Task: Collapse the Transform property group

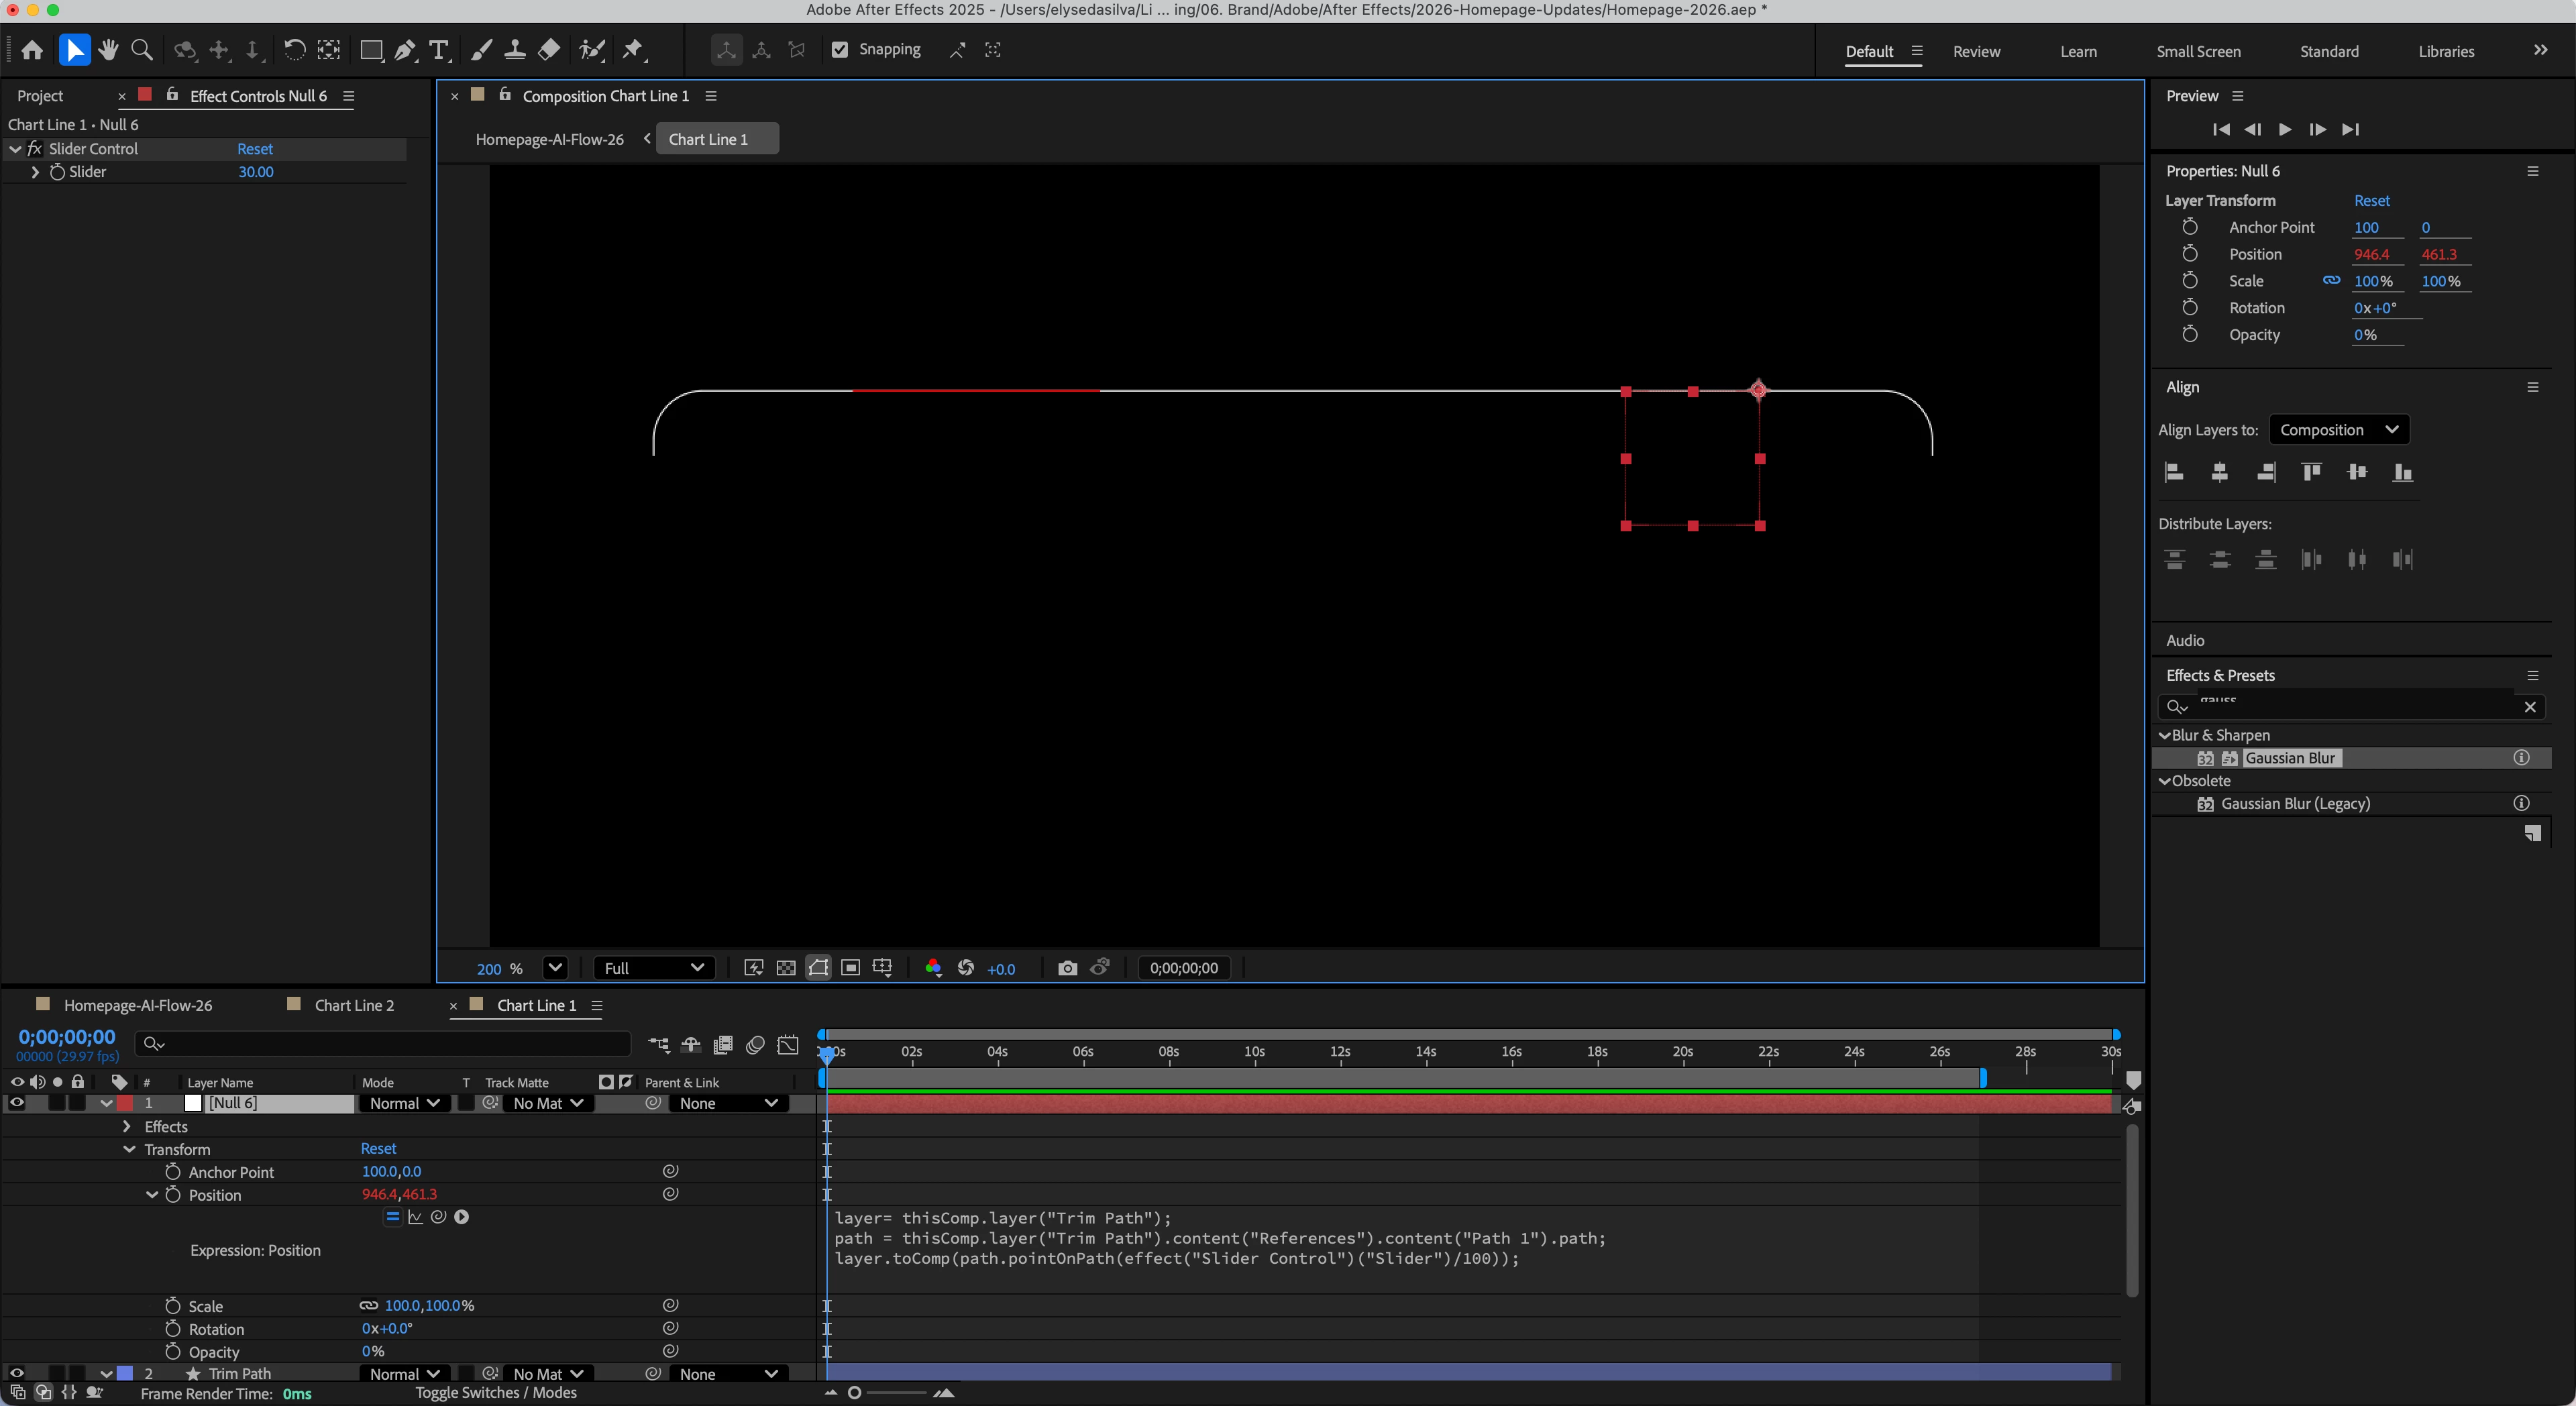Action: coord(129,1150)
